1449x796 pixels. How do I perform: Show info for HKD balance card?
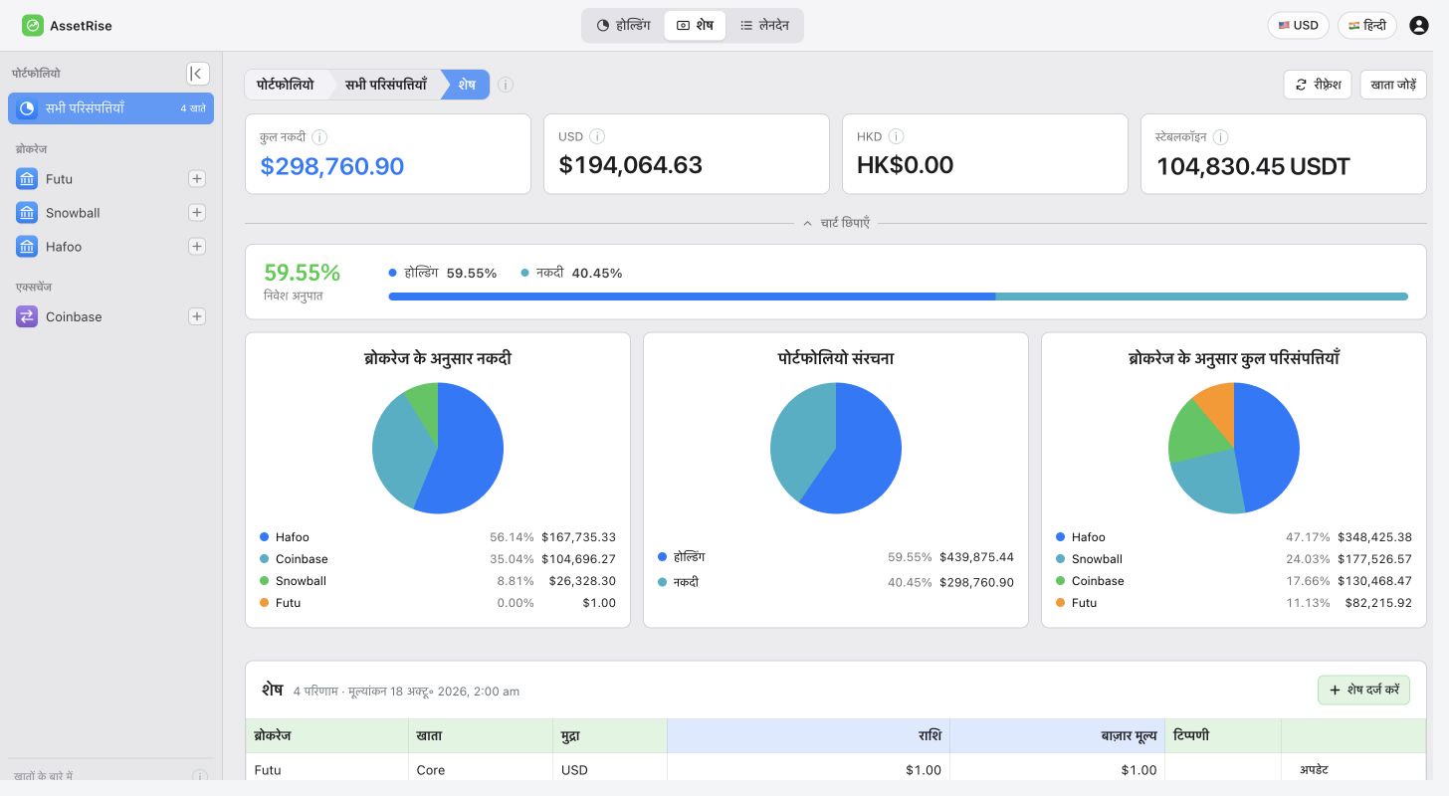896,137
